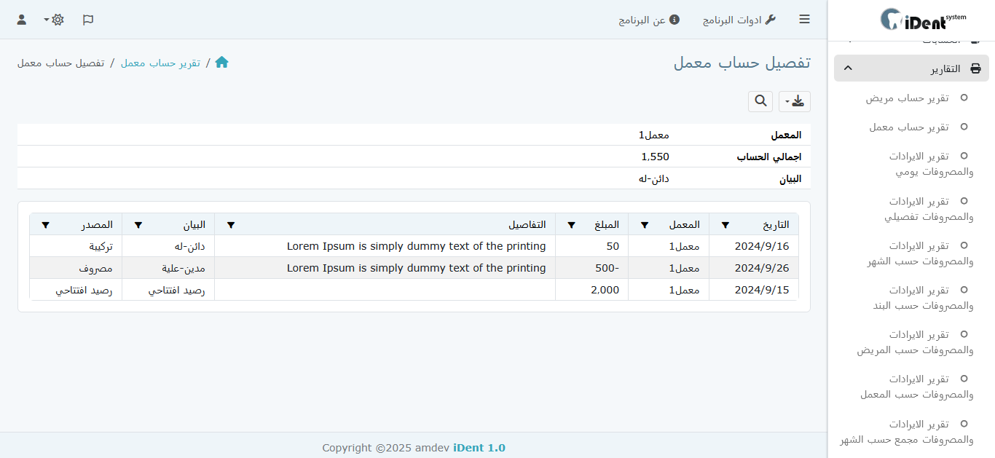Open the export download dropdown button
This screenshot has height=458, width=995.
click(795, 101)
